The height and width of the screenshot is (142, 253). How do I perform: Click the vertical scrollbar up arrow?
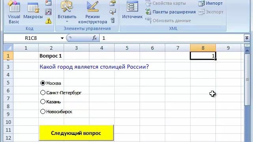point(247,50)
